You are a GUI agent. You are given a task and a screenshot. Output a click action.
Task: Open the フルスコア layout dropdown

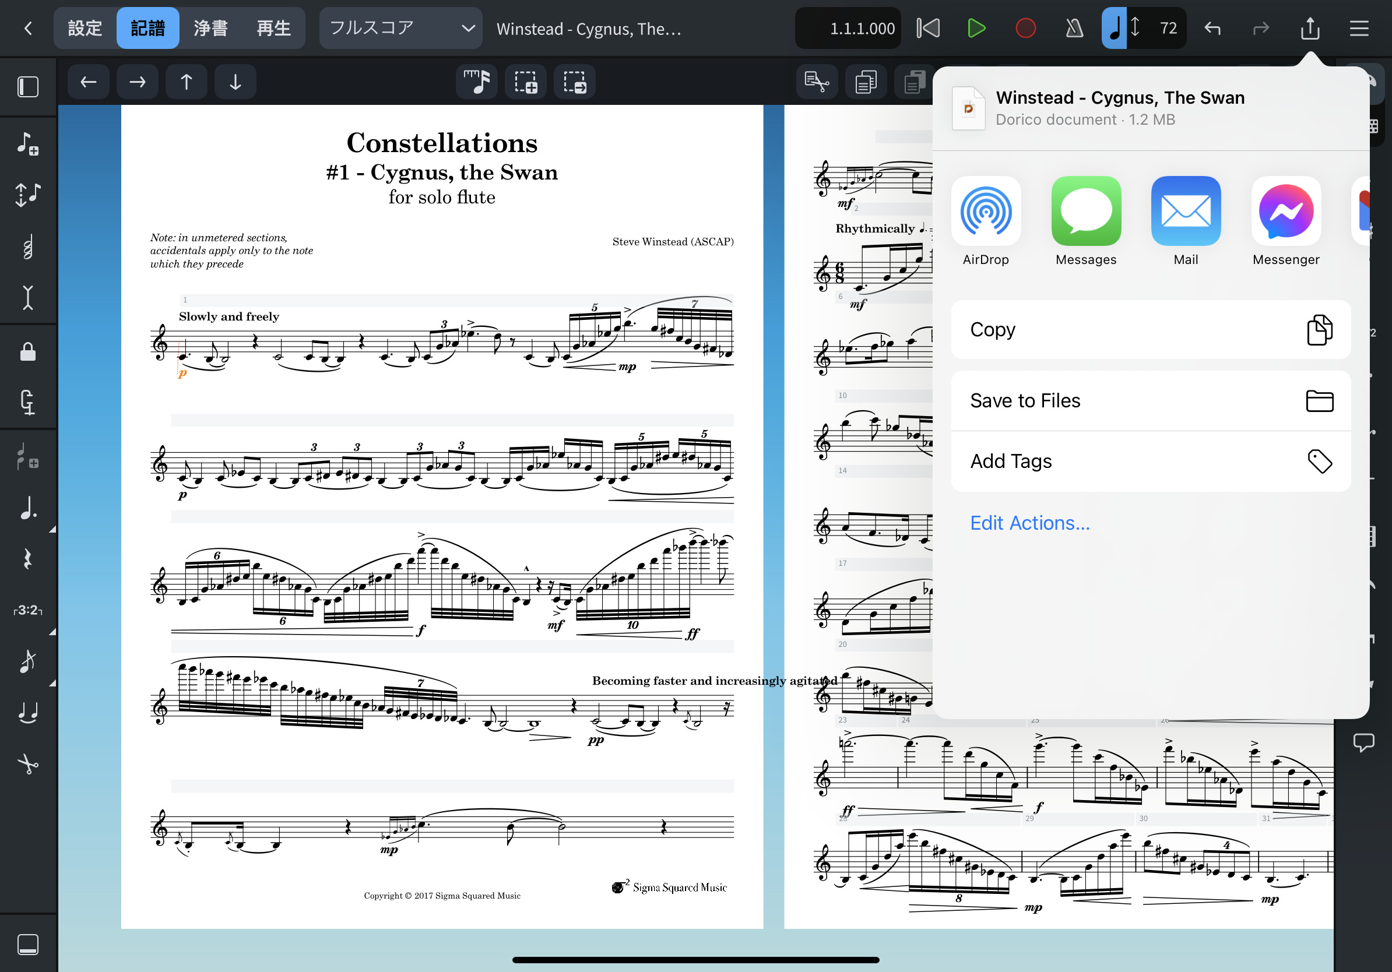(x=400, y=29)
